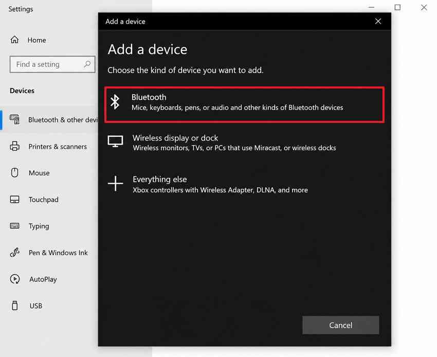Click the 'Wireless monitors, TVs' description text
Image resolution: width=437 pixels, height=357 pixels.
click(x=234, y=148)
